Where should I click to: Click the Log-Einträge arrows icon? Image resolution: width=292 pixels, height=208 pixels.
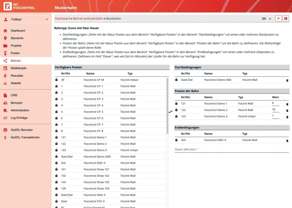coord(5,118)
